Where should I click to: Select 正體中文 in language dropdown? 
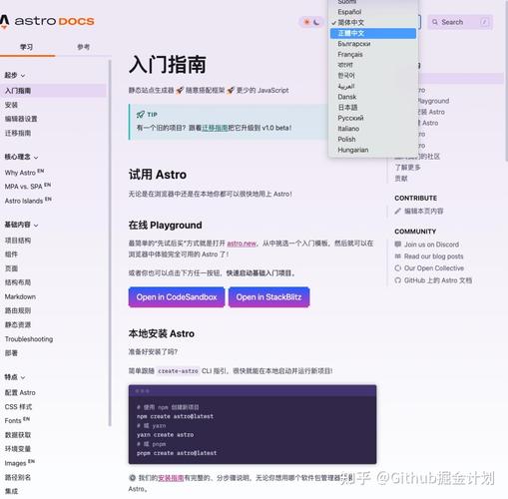coord(373,33)
